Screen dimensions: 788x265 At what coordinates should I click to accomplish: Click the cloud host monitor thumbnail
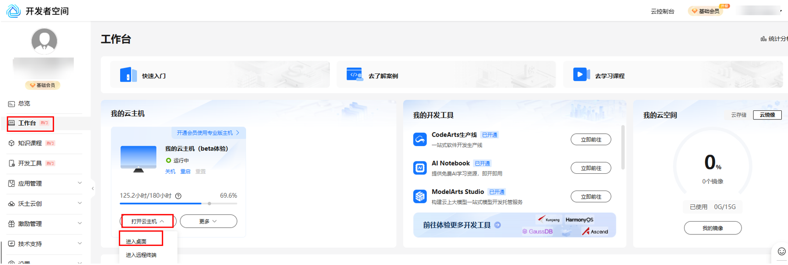[138, 159]
